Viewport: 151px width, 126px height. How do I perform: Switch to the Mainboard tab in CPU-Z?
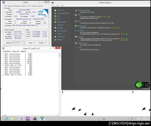[17, 6]
